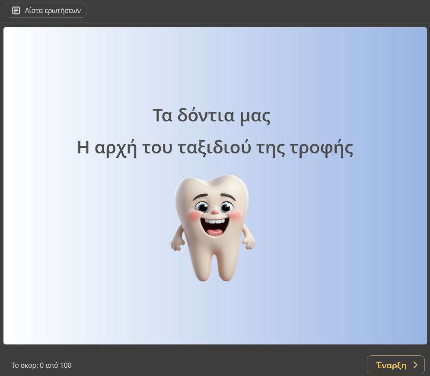Screen dimensions: 430x376
Task: Open the Λίστα ερωτήσεων question list
Action: [x=46, y=11]
